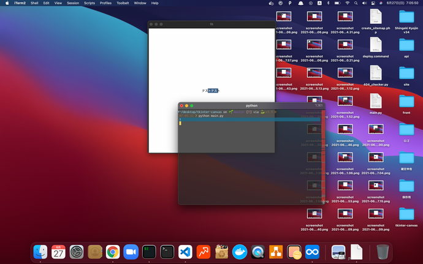Screen dimensions: 423x264
Task: Click the python title bar of iTerm2
Action: (x=251, y=105)
